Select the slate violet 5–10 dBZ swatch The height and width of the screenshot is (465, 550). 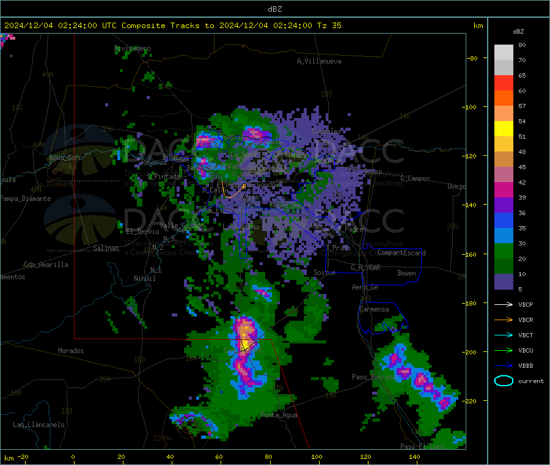pyautogui.click(x=504, y=281)
